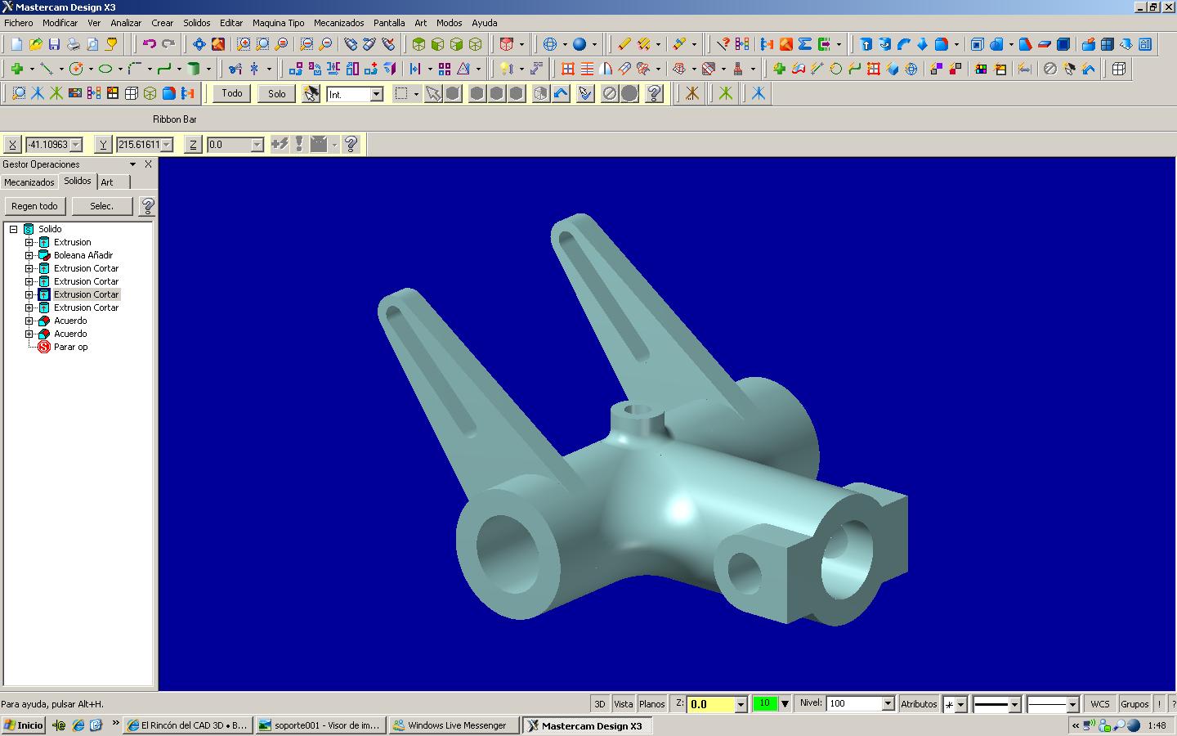Image resolution: width=1177 pixels, height=736 pixels.
Task: Open a file with the folder icon
Action: click(x=35, y=44)
